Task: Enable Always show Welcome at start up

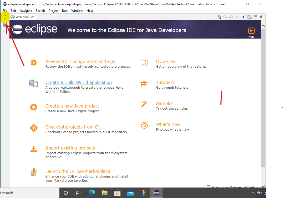Action: [209, 187]
